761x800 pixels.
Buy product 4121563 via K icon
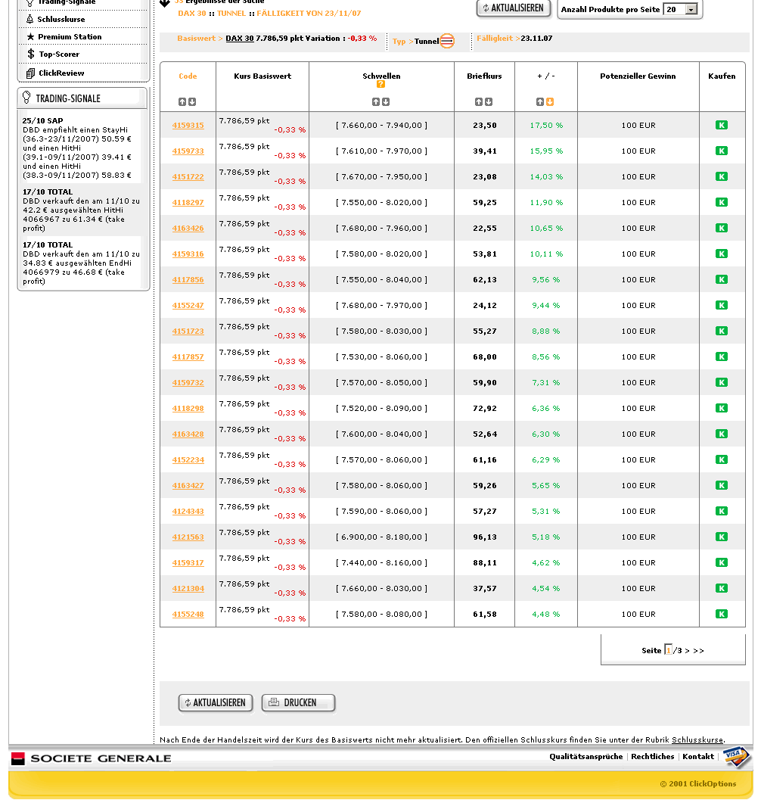click(721, 537)
